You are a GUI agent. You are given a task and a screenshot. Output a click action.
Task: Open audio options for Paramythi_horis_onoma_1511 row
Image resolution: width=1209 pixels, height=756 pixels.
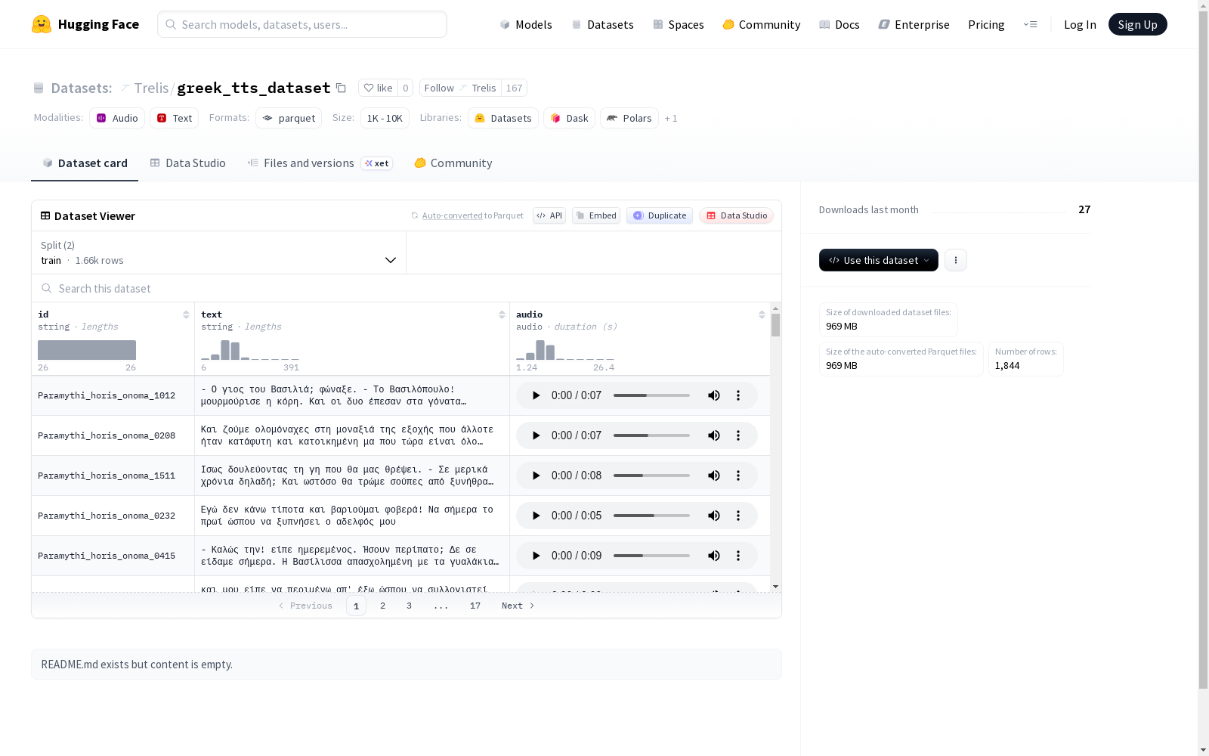(x=738, y=476)
